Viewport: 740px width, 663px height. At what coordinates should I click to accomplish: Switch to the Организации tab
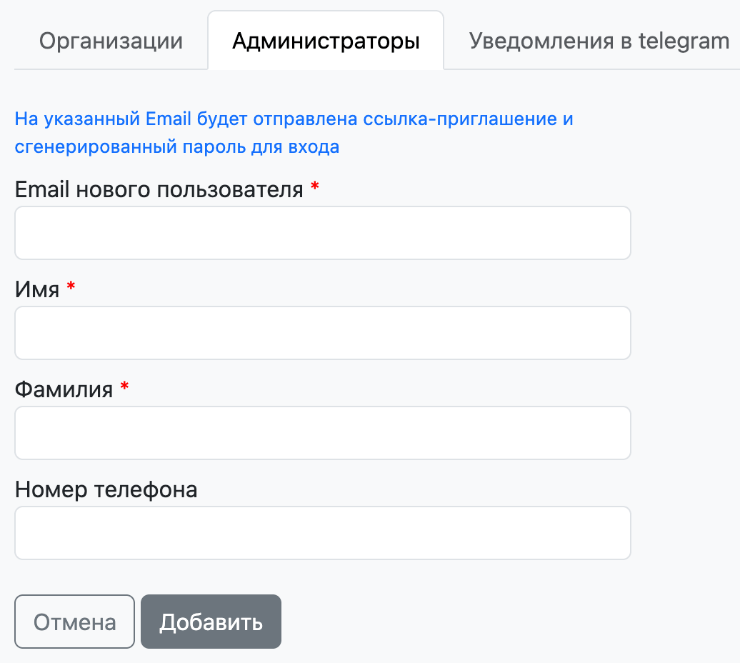tap(111, 41)
